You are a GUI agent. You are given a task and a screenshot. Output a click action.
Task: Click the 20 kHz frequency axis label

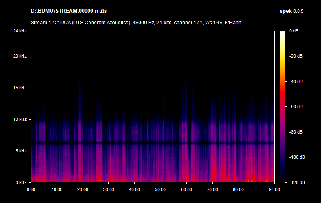click(19, 56)
